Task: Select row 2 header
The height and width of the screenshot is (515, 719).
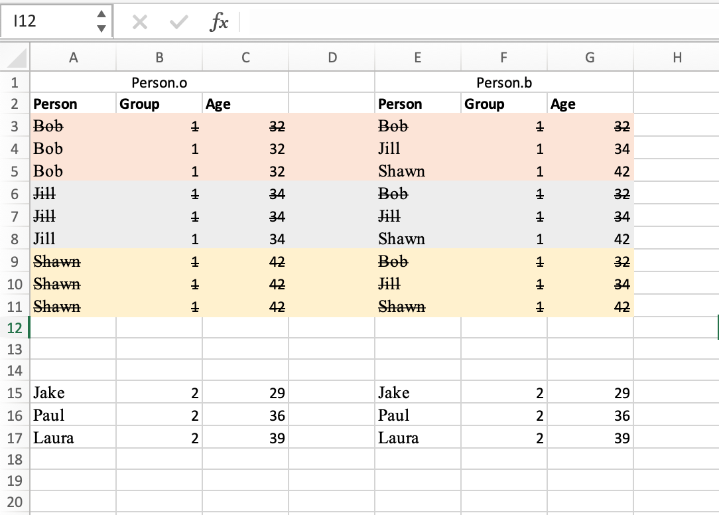Action: (x=15, y=104)
